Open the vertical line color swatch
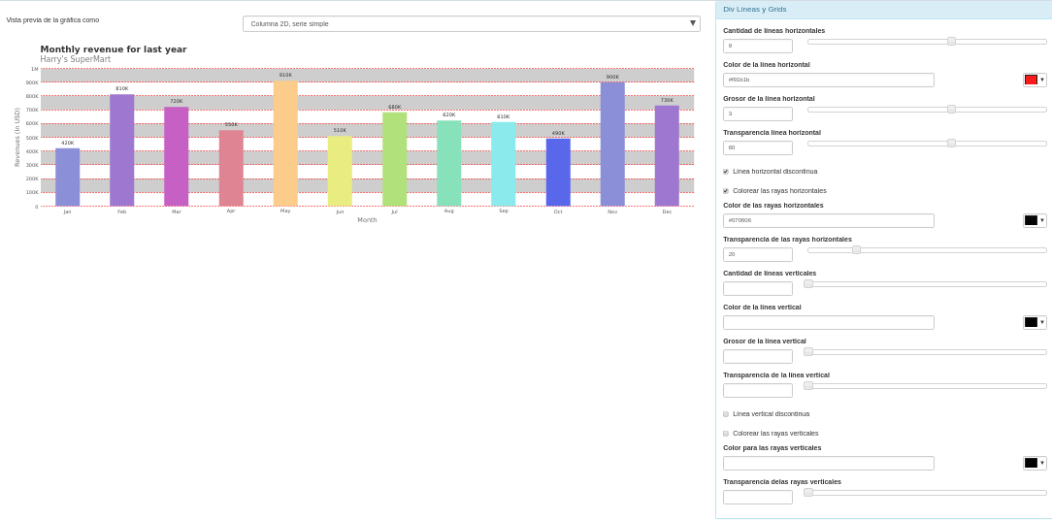This screenshot has width=1052, height=520. [1035, 322]
